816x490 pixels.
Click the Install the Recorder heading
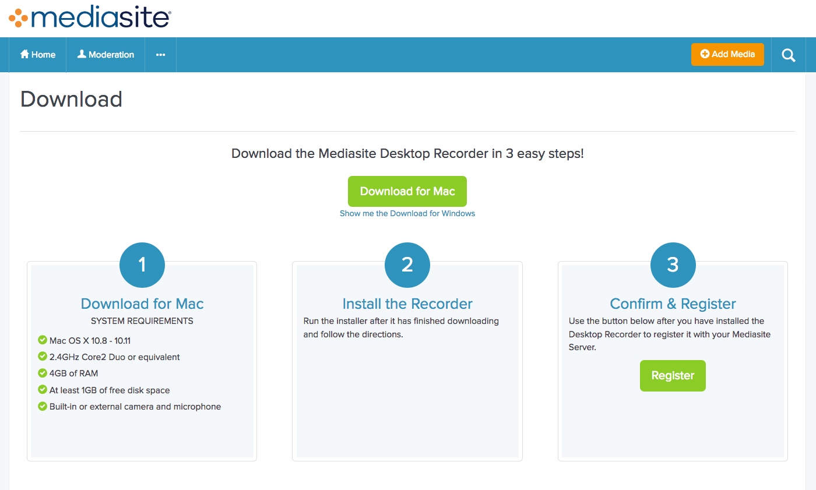pyautogui.click(x=407, y=304)
